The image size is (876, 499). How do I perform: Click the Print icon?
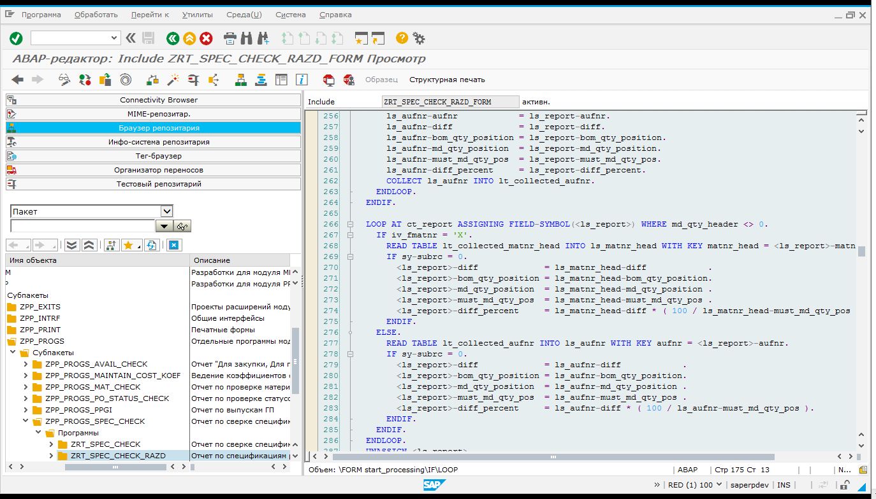click(x=230, y=38)
